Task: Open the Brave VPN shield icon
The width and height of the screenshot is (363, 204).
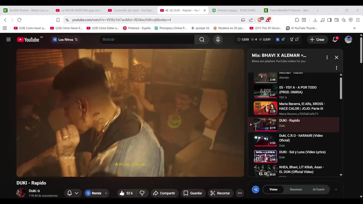Action: click(351, 20)
